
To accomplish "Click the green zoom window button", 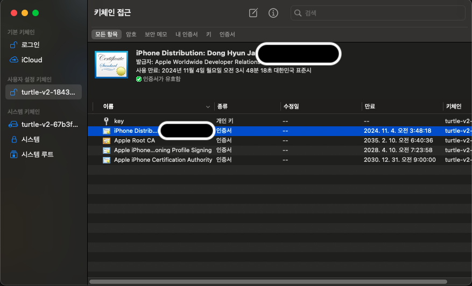I will tap(36, 13).
